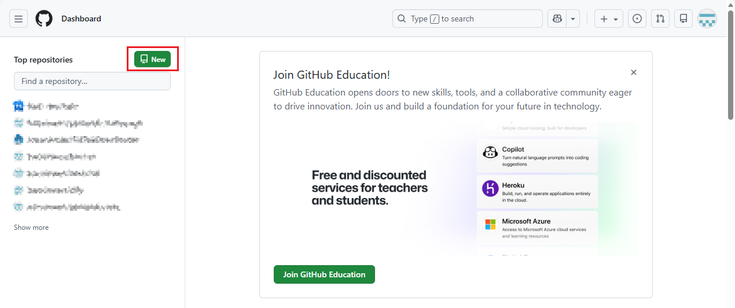Open the first repository in Top repositories
735x308 pixels.
[52, 106]
